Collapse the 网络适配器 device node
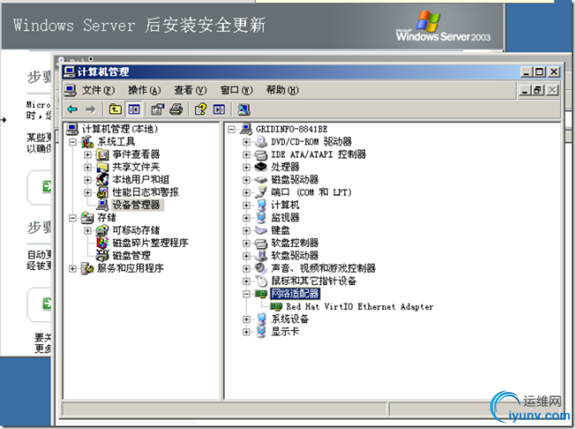This screenshot has height=429, width=575. click(x=246, y=294)
